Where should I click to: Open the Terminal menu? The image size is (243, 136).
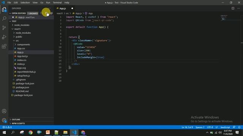(57, 3)
